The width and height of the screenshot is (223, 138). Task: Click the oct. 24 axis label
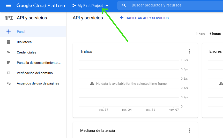(x=127, y=110)
